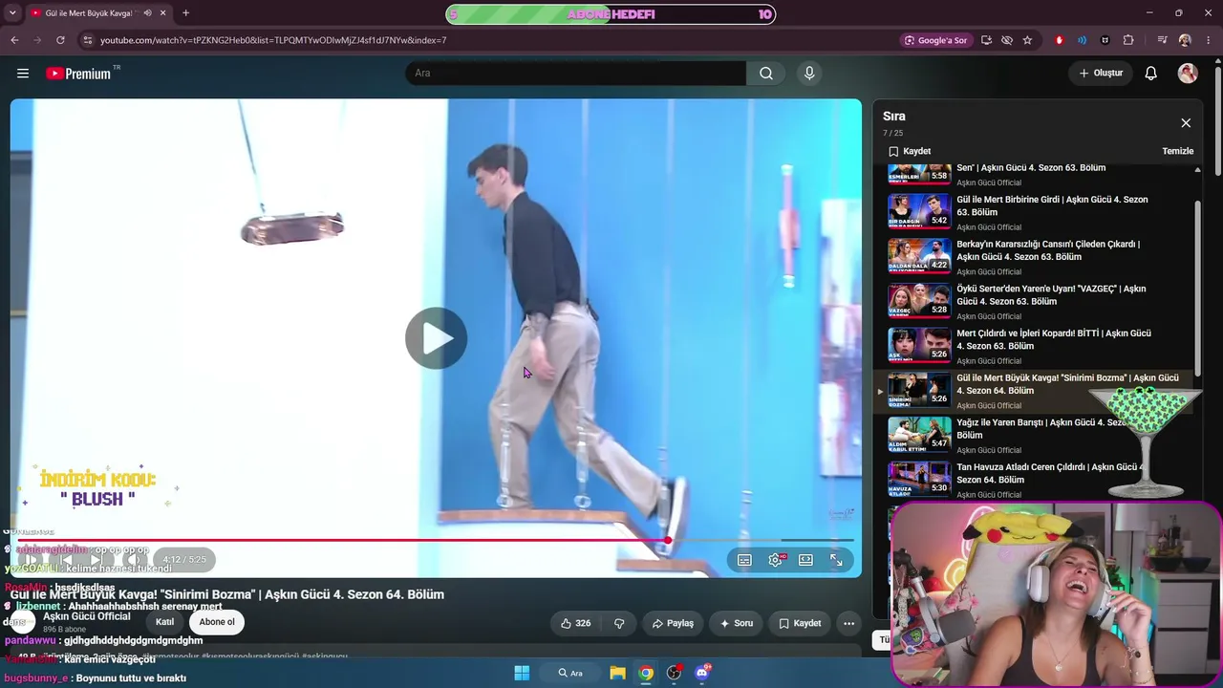Open the YouTube guide hamburger menu
The image size is (1223, 688).
23,73
